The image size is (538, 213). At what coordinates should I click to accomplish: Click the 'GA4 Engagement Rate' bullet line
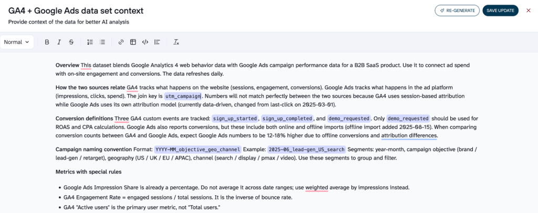click(178, 198)
